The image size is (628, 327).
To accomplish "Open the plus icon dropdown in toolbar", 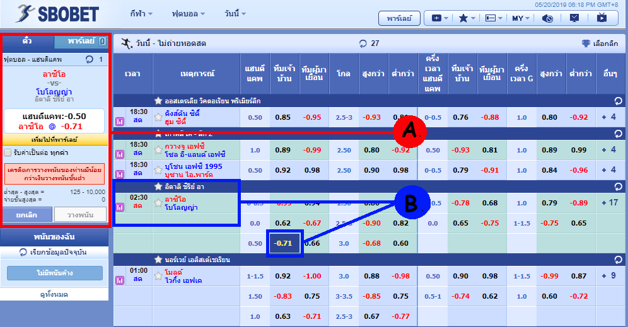I will (439, 18).
